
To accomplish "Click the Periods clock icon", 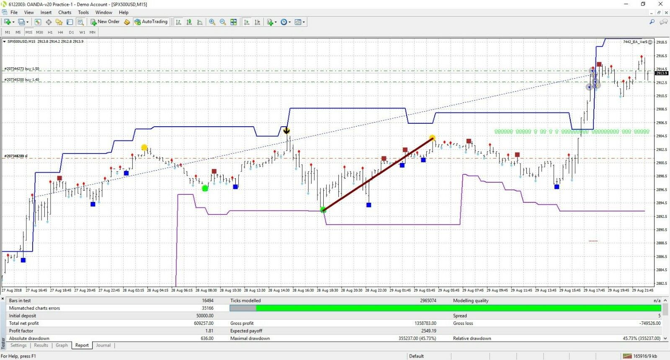I will coord(284,22).
